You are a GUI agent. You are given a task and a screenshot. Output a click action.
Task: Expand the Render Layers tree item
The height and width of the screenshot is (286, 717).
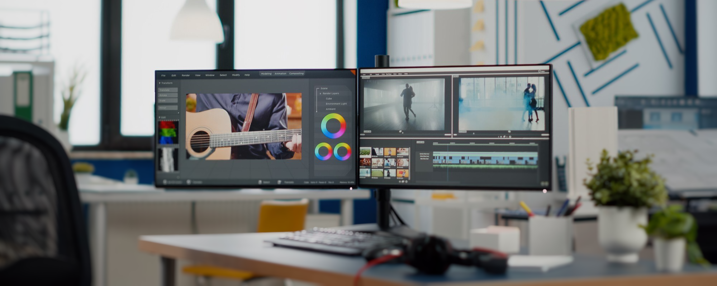click(x=320, y=94)
